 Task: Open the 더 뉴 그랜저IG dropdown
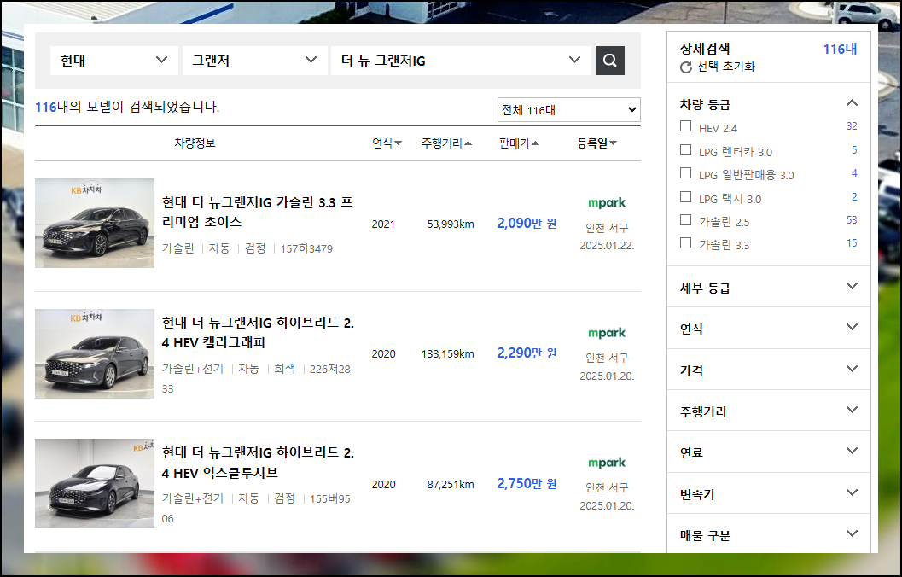pyautogui.click(x=461, y=61)
